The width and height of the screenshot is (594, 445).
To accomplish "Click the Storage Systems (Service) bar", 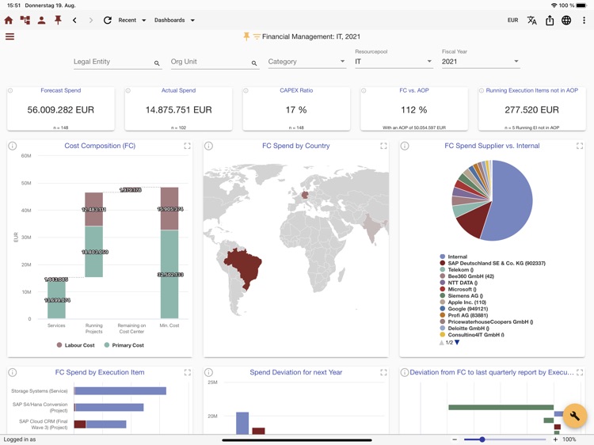I will (120, 391).
